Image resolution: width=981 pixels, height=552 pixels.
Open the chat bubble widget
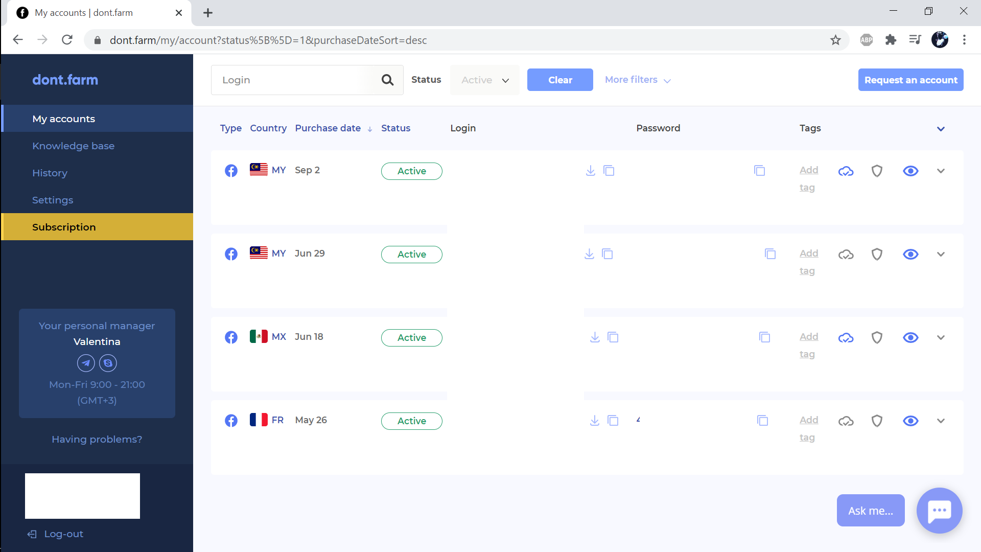pyautogui.click(x=939, y=510)
